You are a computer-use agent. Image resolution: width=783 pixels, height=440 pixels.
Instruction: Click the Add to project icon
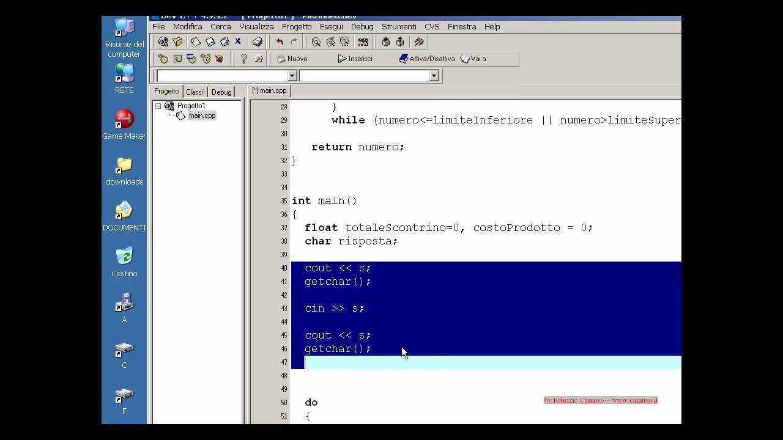click(385, 42)
